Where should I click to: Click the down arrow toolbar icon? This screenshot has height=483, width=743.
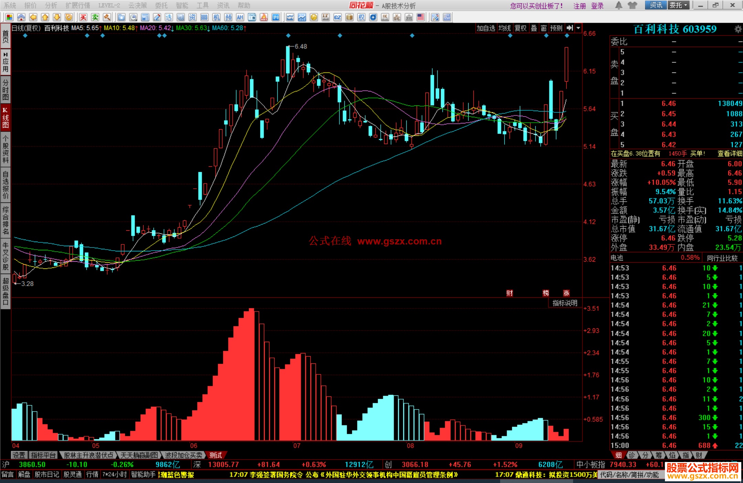click(x=57, y=17)
